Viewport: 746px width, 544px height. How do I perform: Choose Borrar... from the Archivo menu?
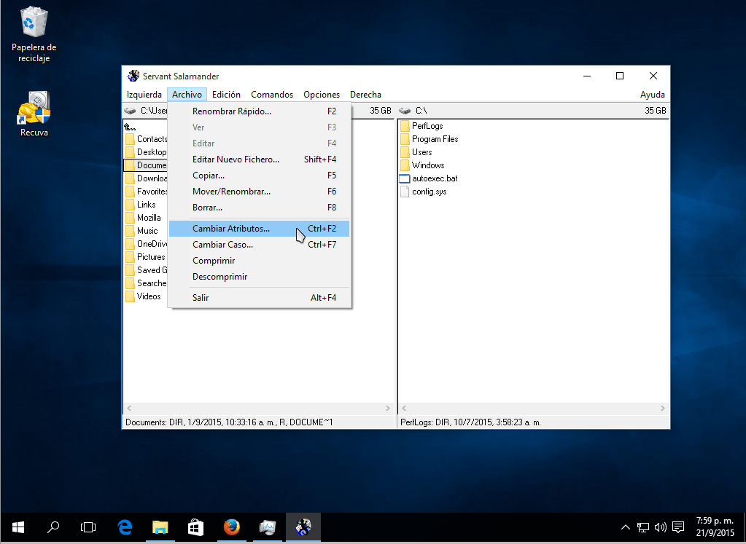(x=260, y=208)
